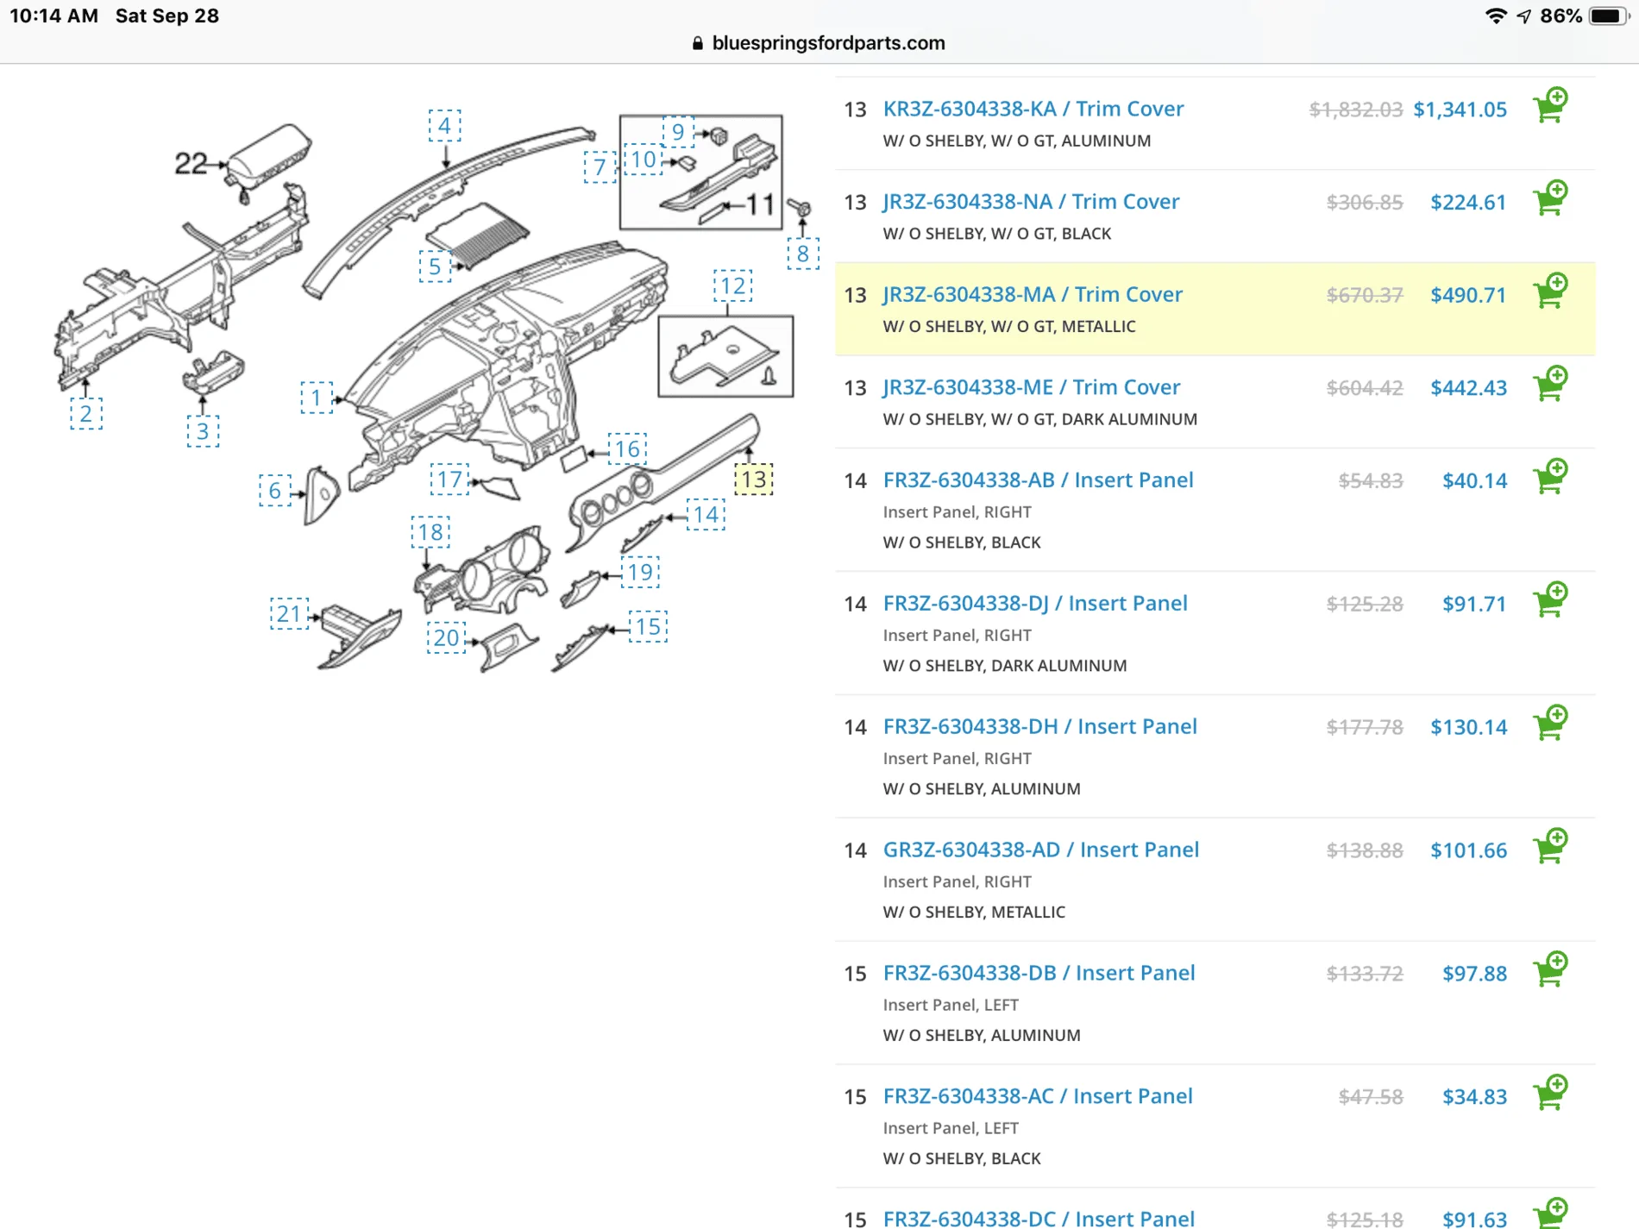
Task: Click the sale price $34.83
Action: pyautogui.click(x=1474, y=1097)
